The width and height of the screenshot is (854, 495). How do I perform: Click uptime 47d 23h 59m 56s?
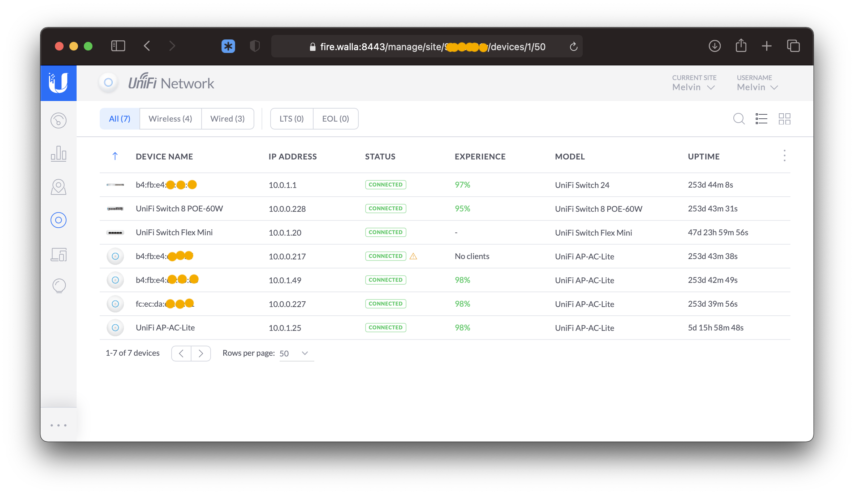[718, 232]
